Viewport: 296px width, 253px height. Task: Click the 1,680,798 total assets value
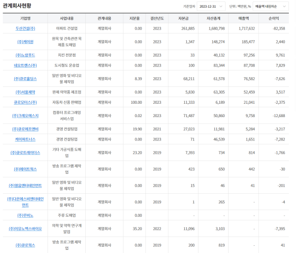tap(216, 28)
